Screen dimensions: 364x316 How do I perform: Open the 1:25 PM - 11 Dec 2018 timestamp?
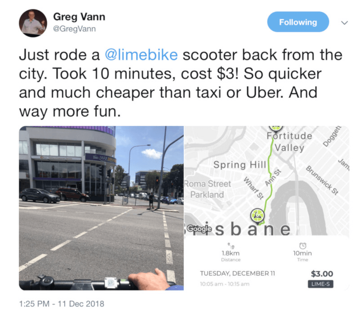[62, 304]
